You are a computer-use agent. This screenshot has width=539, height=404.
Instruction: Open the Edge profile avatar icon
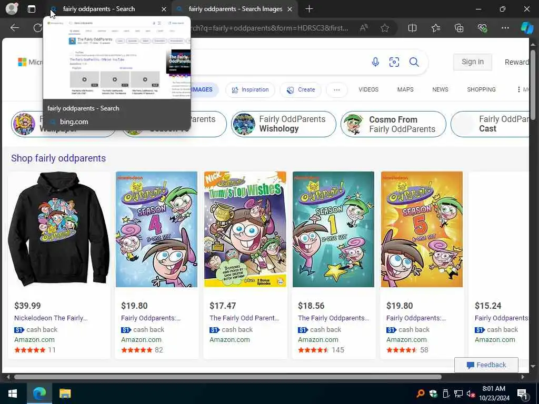[x=12, y=8]
